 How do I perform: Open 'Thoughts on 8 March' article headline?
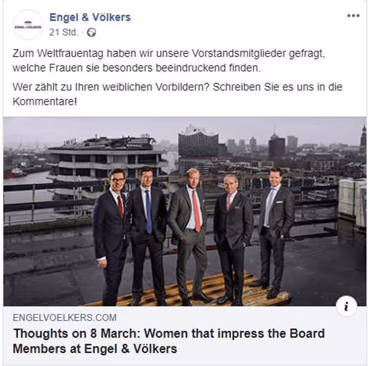tap(169, 341)
